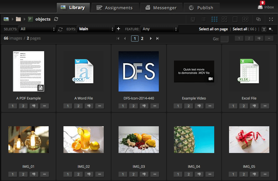
Task: Switch to the Publish tab
Action: [201, 8]
